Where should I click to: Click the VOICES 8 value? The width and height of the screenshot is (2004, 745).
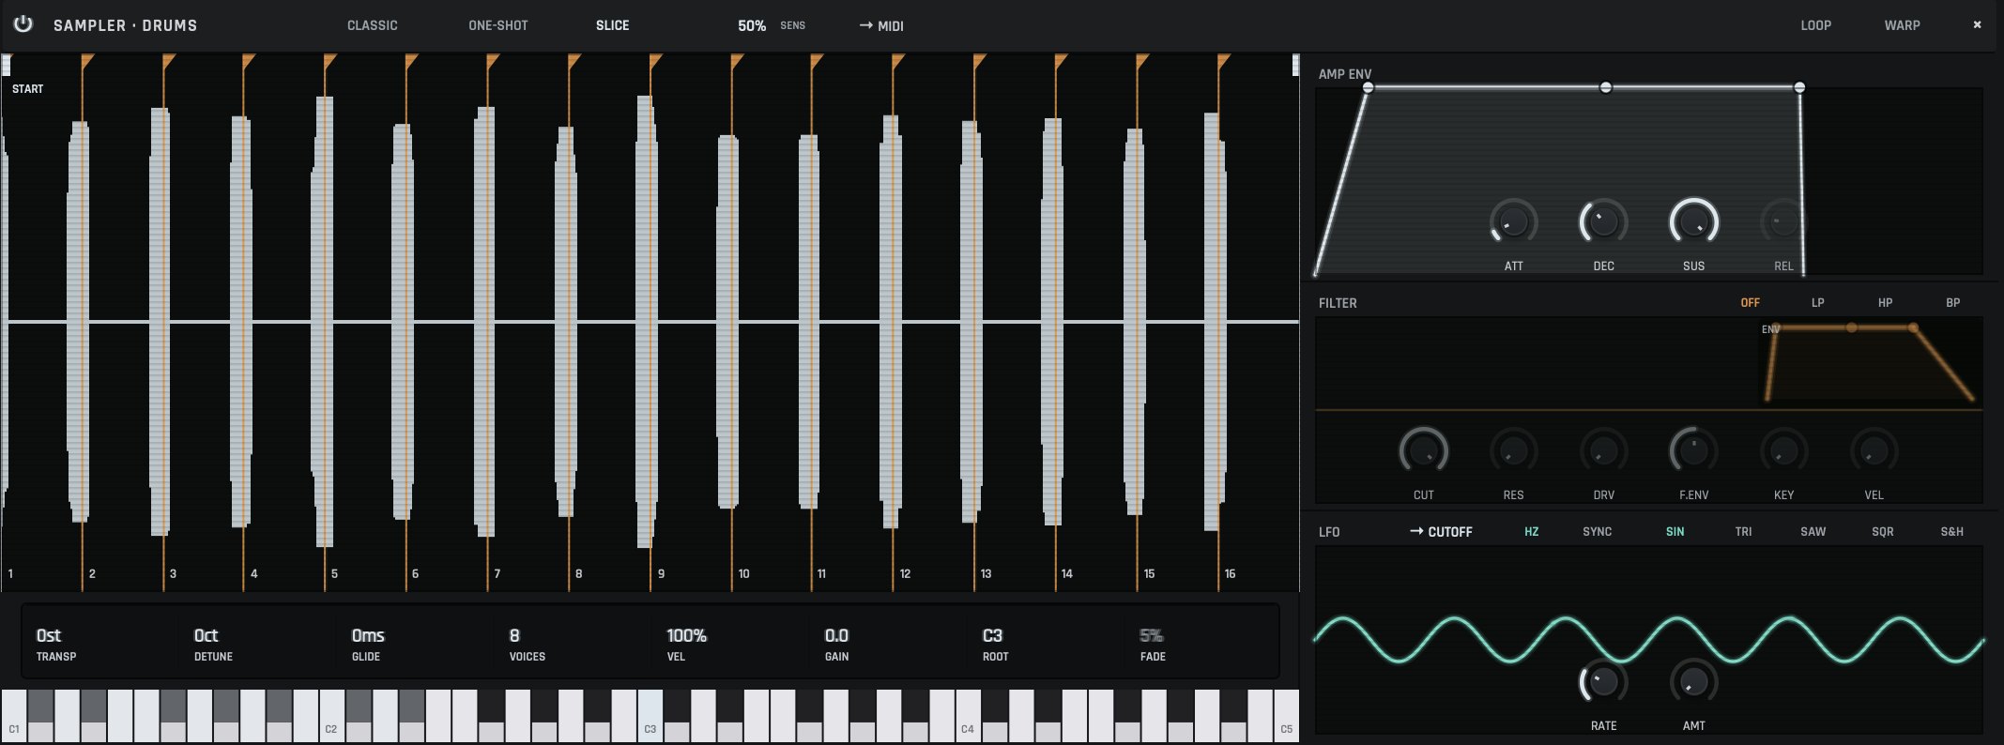pos(514,635)
